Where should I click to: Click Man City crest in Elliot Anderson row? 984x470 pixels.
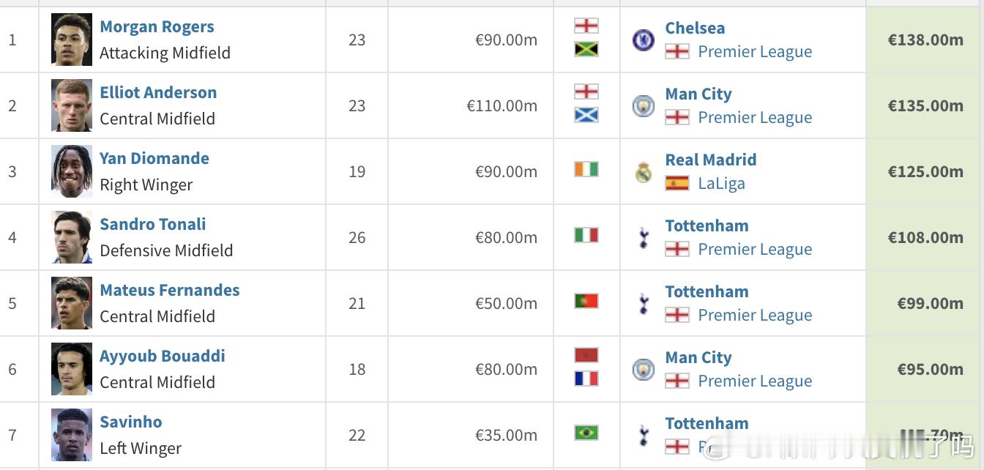coord(644,106)
